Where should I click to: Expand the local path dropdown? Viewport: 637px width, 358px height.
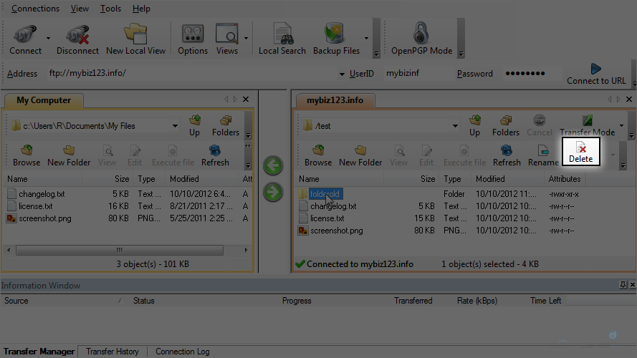(175, 126)
